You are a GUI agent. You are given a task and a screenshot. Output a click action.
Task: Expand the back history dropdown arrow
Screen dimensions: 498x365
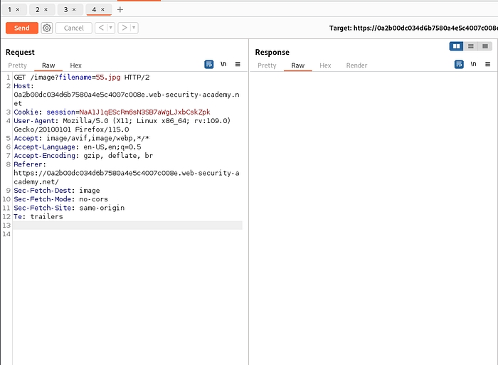pos(110,28)
